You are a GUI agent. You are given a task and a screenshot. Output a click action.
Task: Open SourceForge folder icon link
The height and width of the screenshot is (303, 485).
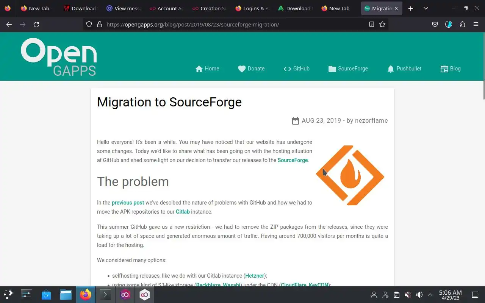coord(348,69)
